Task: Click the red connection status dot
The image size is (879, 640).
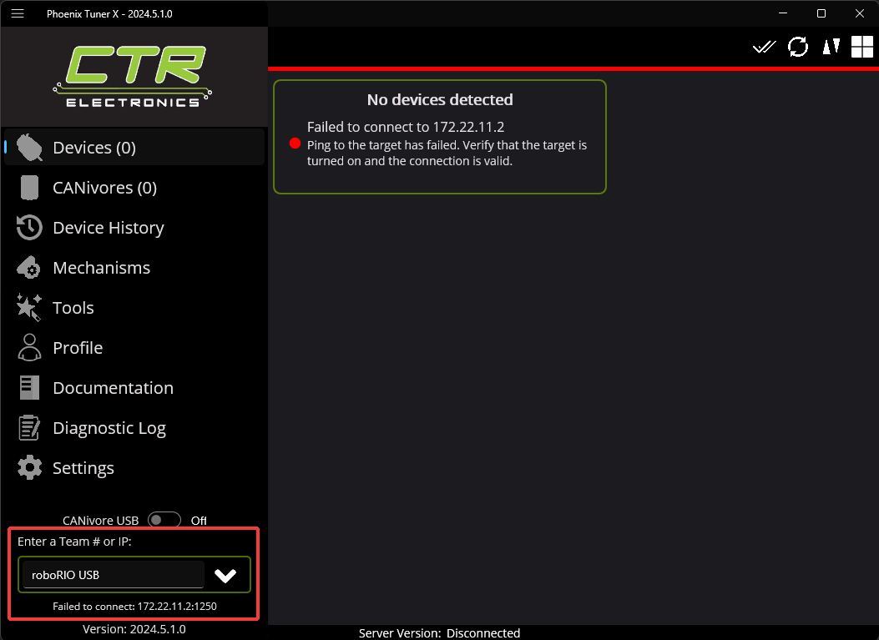Action: (x=295, y=144)
